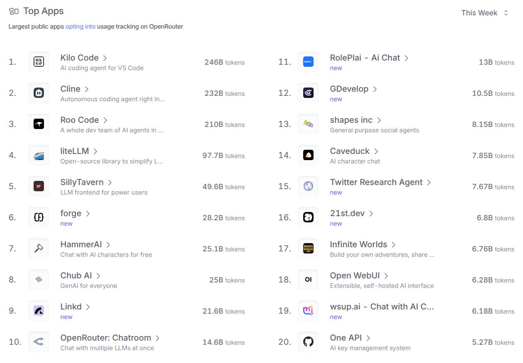523x363 pixels.
Task: Click 'Extensible, self-hosted AI interface' description
Action: tap(382, 286)
